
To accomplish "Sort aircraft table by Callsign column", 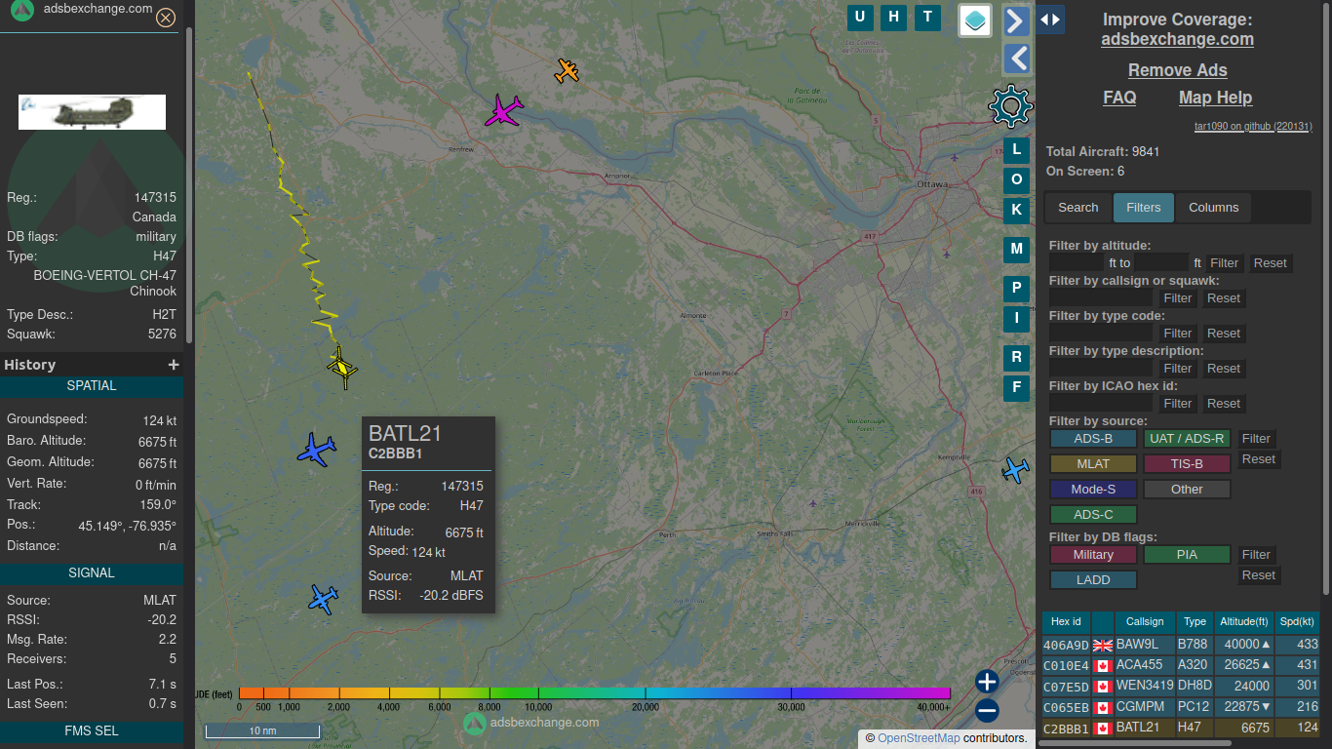I will point(1145,622).
